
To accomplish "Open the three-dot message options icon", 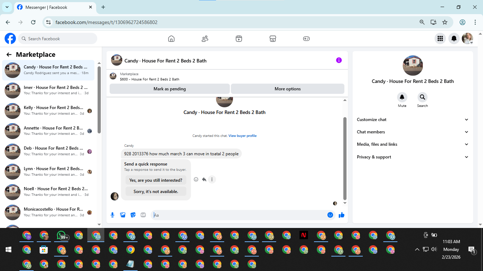I will point(212,180).
